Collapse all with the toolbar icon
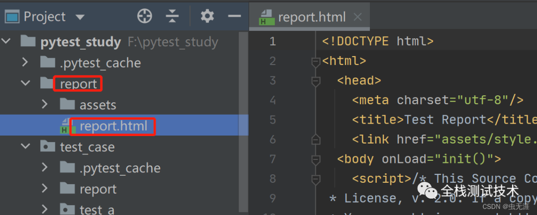This screenshot has height=215, width=537. point(172,16)
